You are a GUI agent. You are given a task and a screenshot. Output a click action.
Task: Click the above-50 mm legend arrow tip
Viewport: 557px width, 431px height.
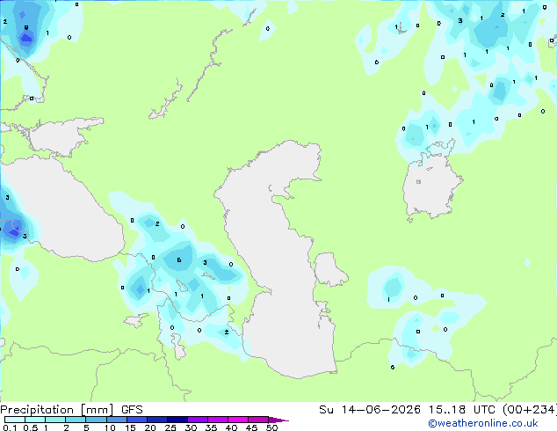(x=278, y=420)
